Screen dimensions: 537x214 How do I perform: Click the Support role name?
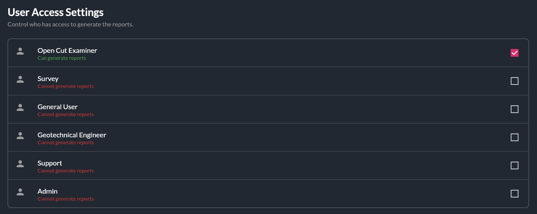[x=50, y=163]
